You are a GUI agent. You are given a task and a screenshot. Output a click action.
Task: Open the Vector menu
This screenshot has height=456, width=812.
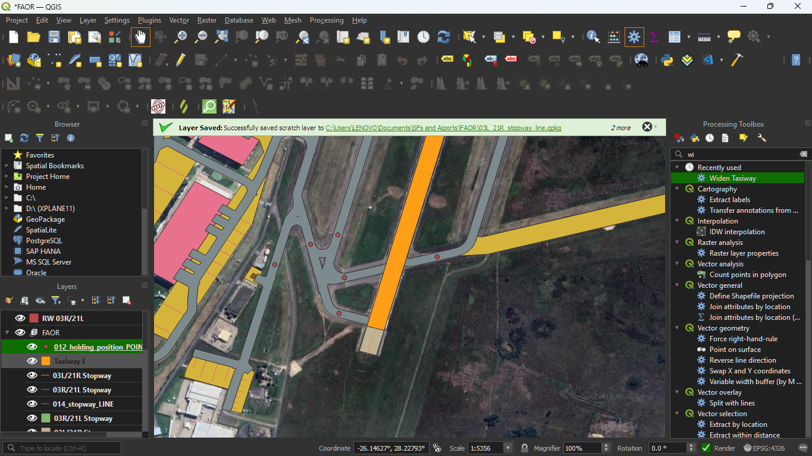(x=179, y=20)
